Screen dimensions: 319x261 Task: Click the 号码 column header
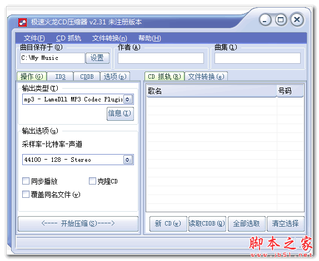tap(290, 91)
